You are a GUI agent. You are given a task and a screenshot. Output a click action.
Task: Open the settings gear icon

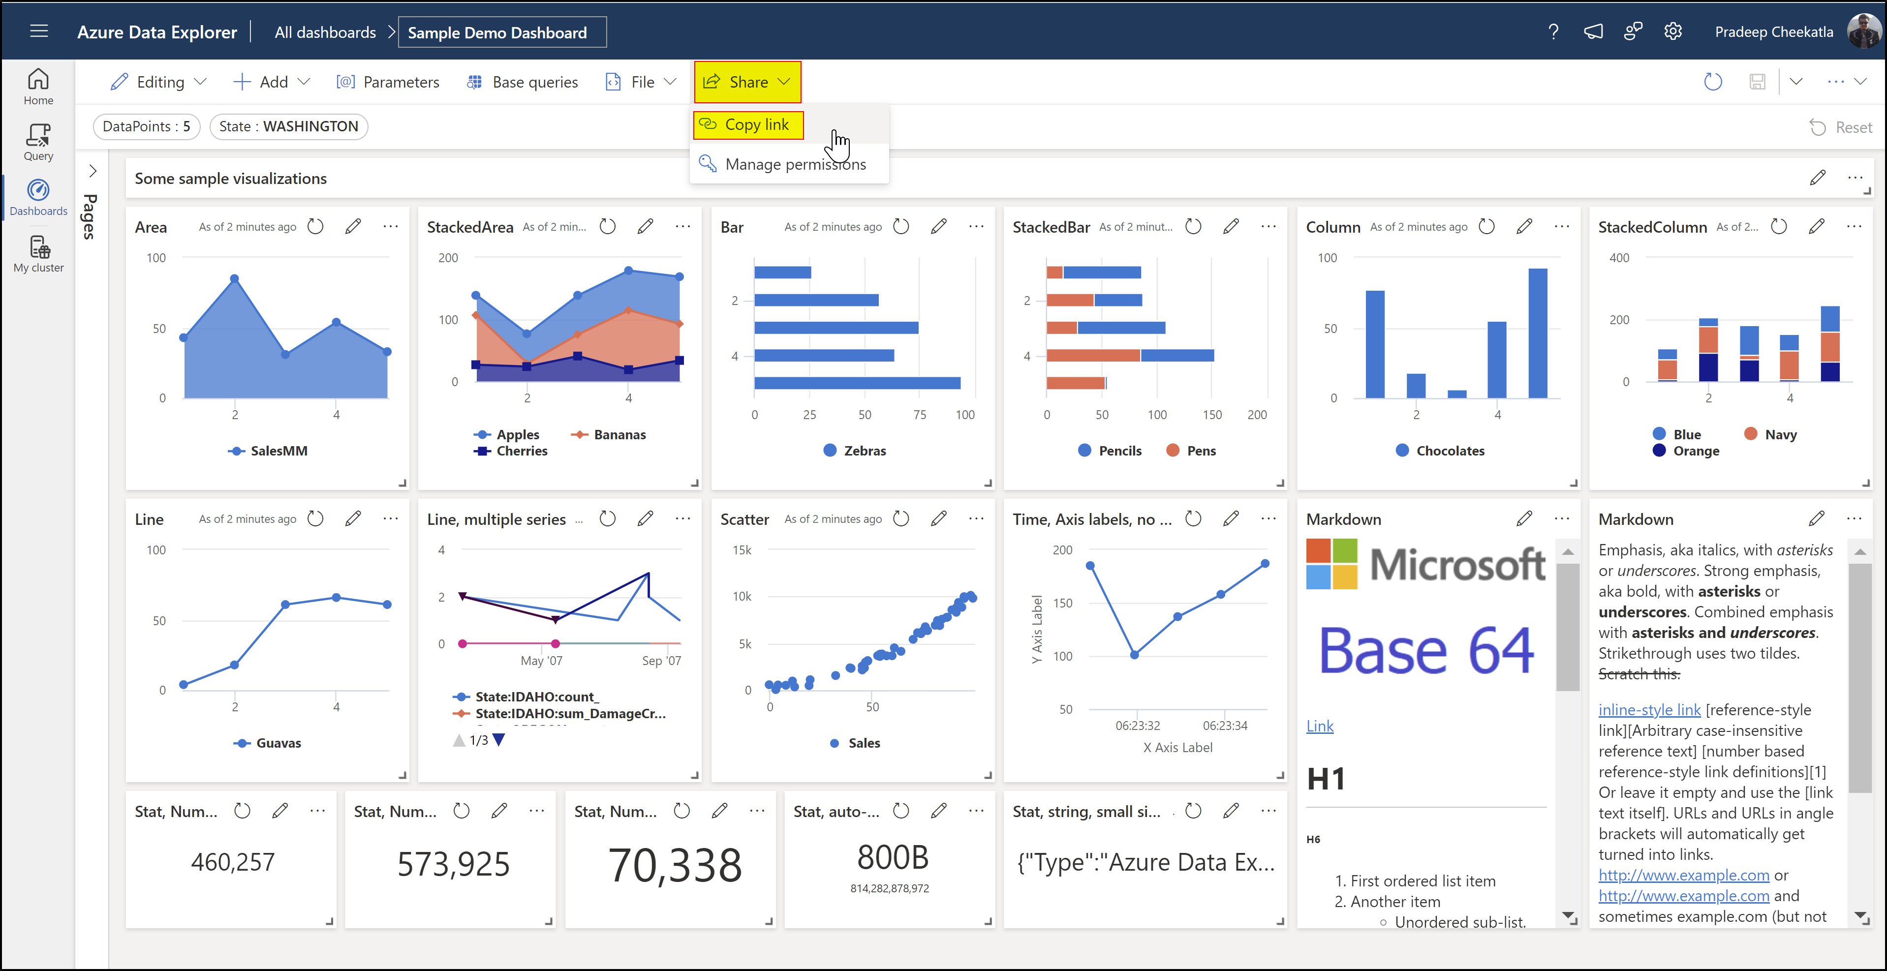pos(1673,31)
